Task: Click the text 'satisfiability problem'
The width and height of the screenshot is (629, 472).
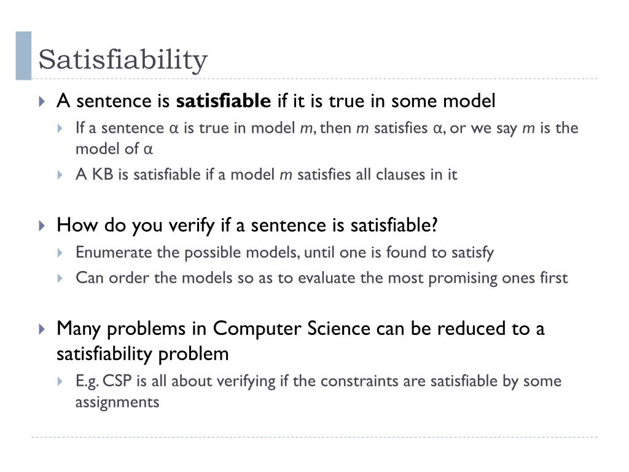Action: (x=143, y=354)
